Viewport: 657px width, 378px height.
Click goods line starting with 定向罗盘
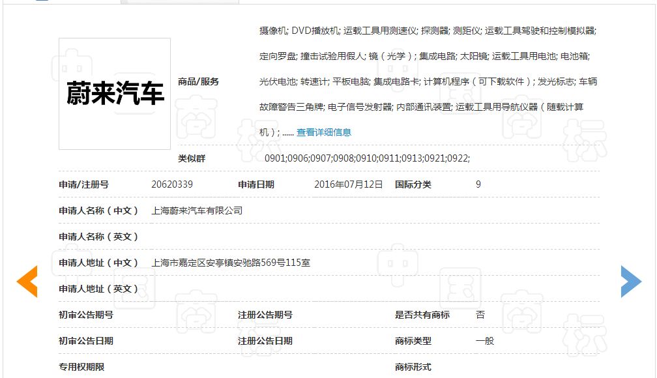click(424, 56)
